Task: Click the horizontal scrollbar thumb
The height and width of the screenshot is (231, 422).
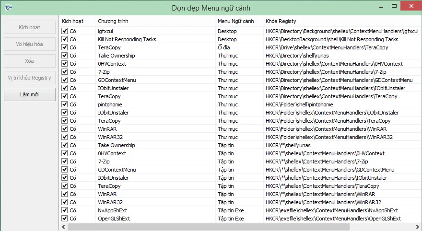Action: [209, 227]
